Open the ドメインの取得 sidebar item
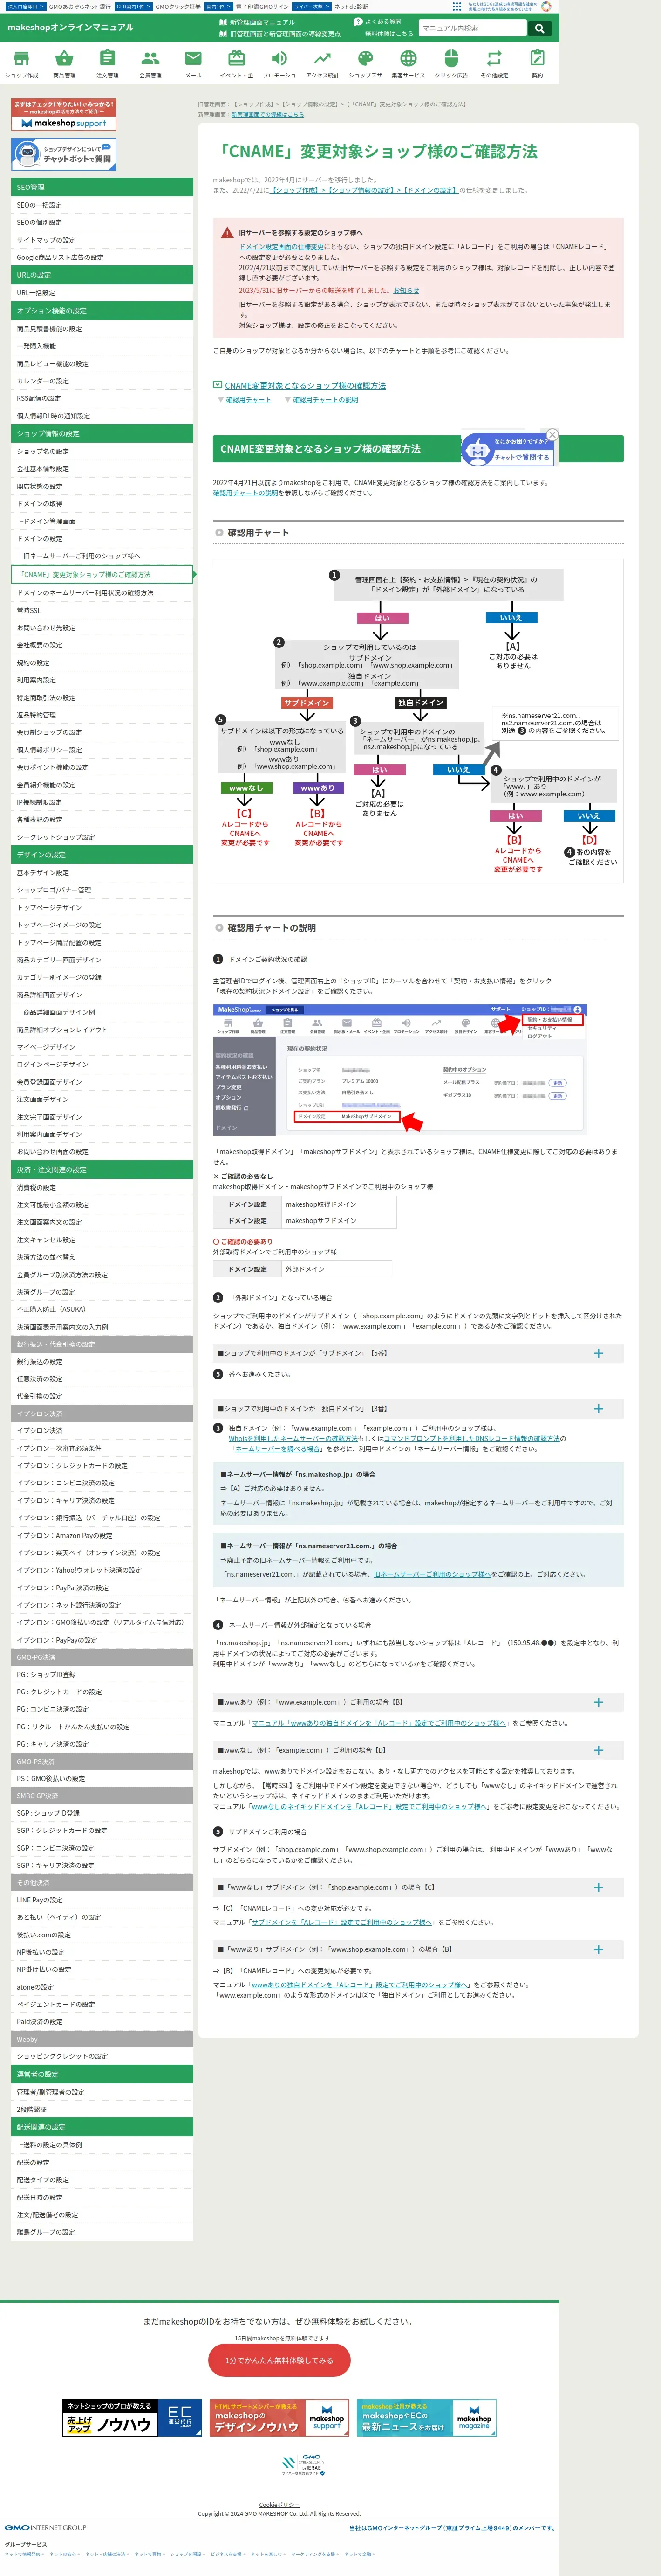The height and width of the screenshot is (2576, 661). tap(102, 504)
